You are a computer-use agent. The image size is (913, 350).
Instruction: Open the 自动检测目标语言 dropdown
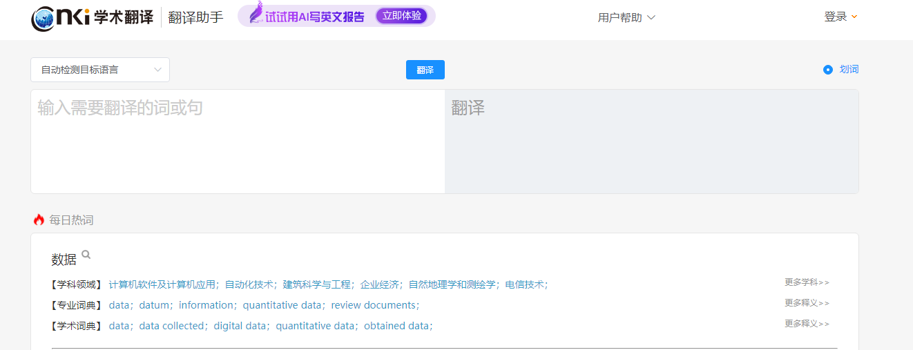click(x=100, y=70)
